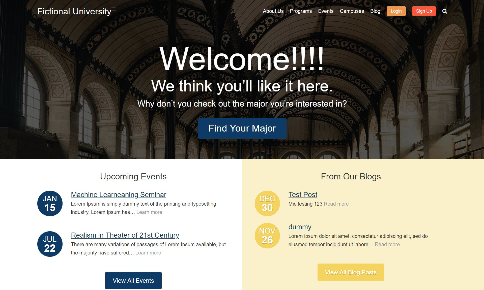This screenshot has height=290, width=484.
Task: Open Realism in Theater of 21st Century
Action: coord(125,235)
